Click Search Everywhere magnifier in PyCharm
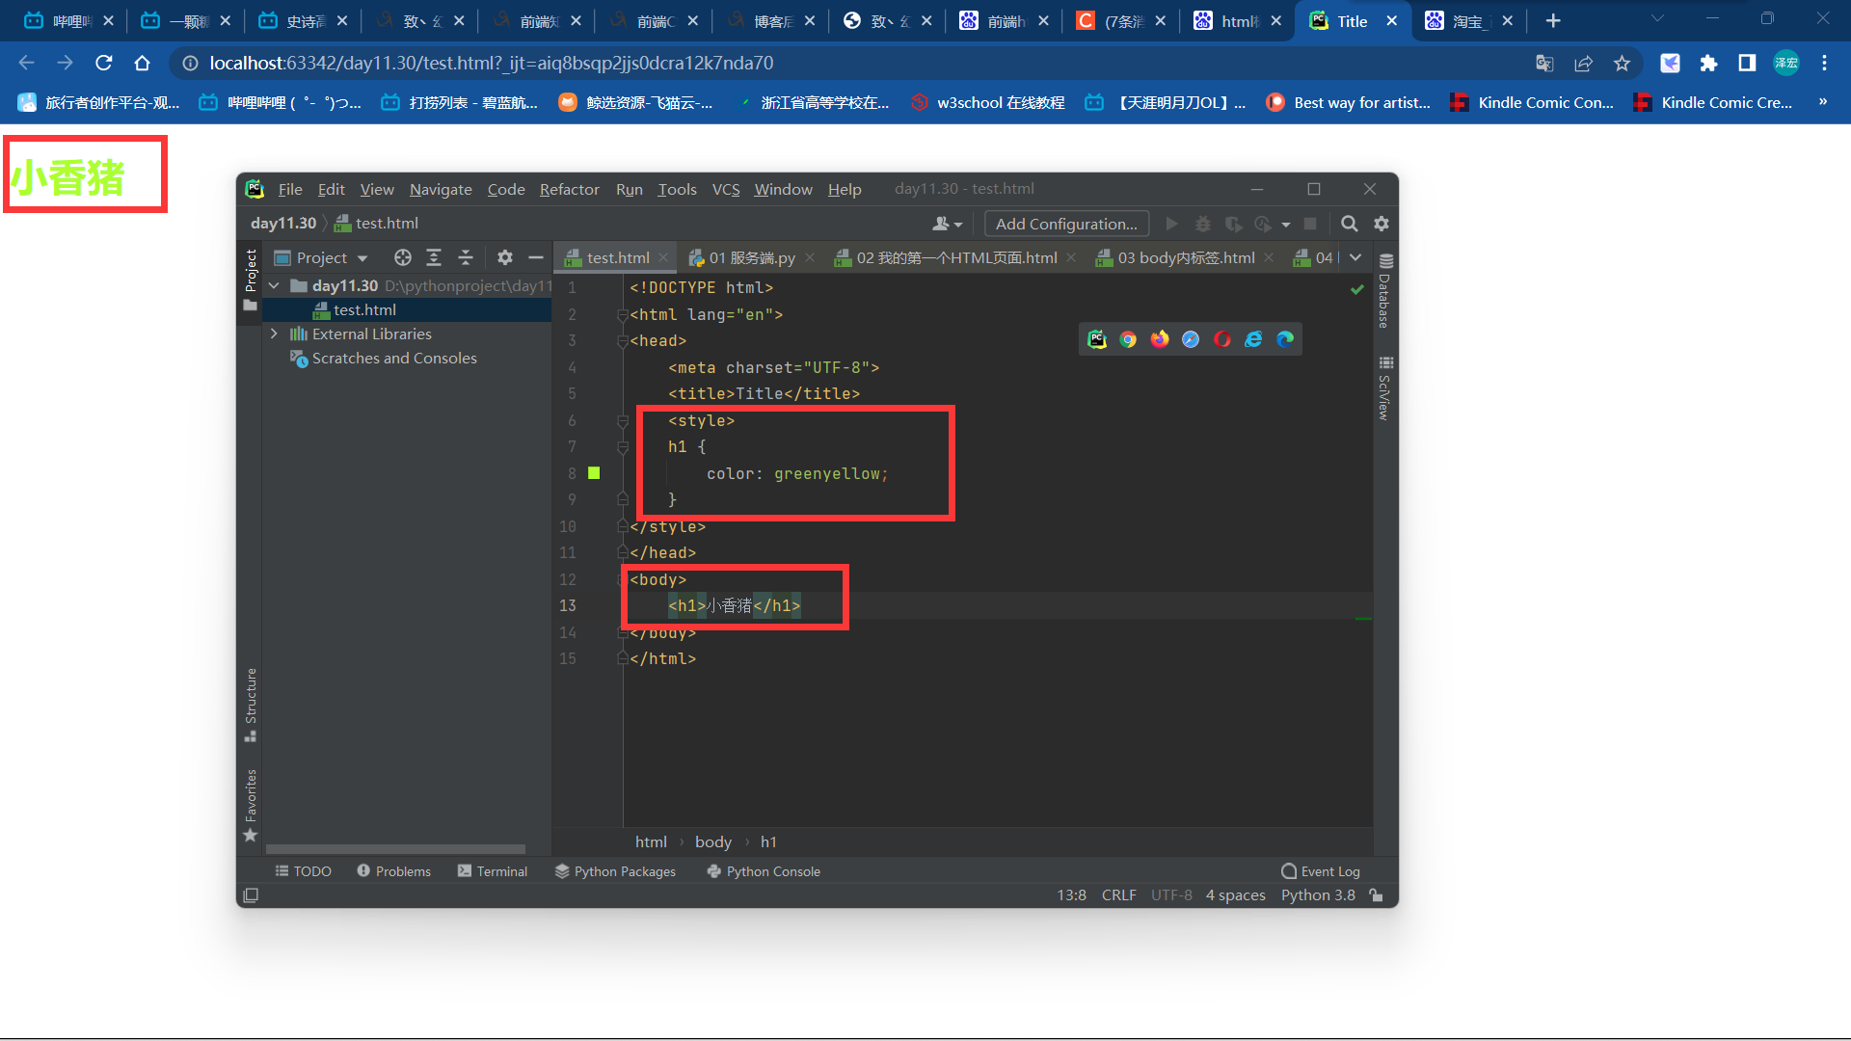 1349,224
